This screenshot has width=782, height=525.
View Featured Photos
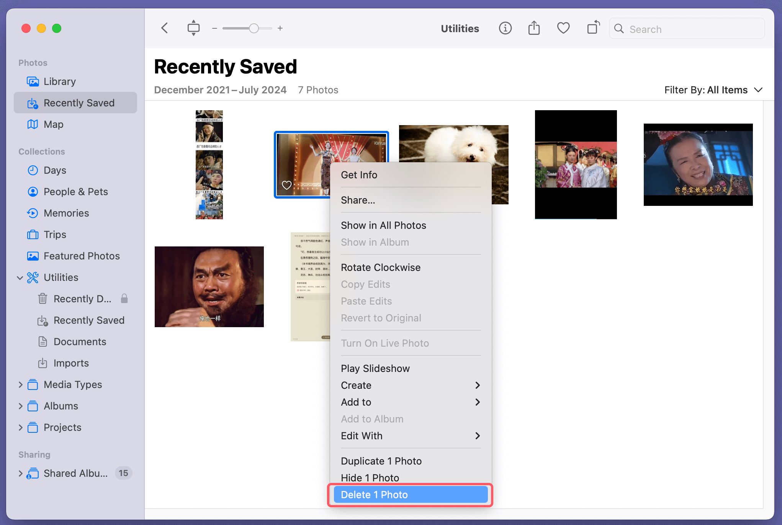81,256
